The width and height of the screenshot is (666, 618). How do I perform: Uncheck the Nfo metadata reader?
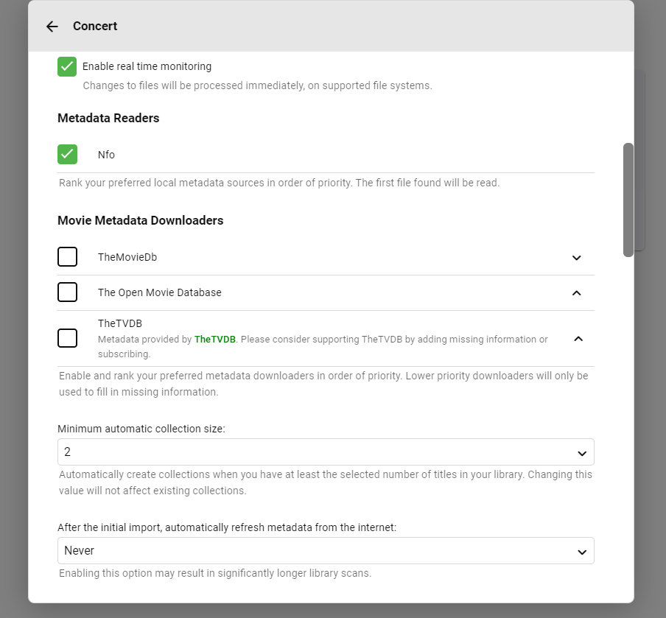tap(67, 154)
